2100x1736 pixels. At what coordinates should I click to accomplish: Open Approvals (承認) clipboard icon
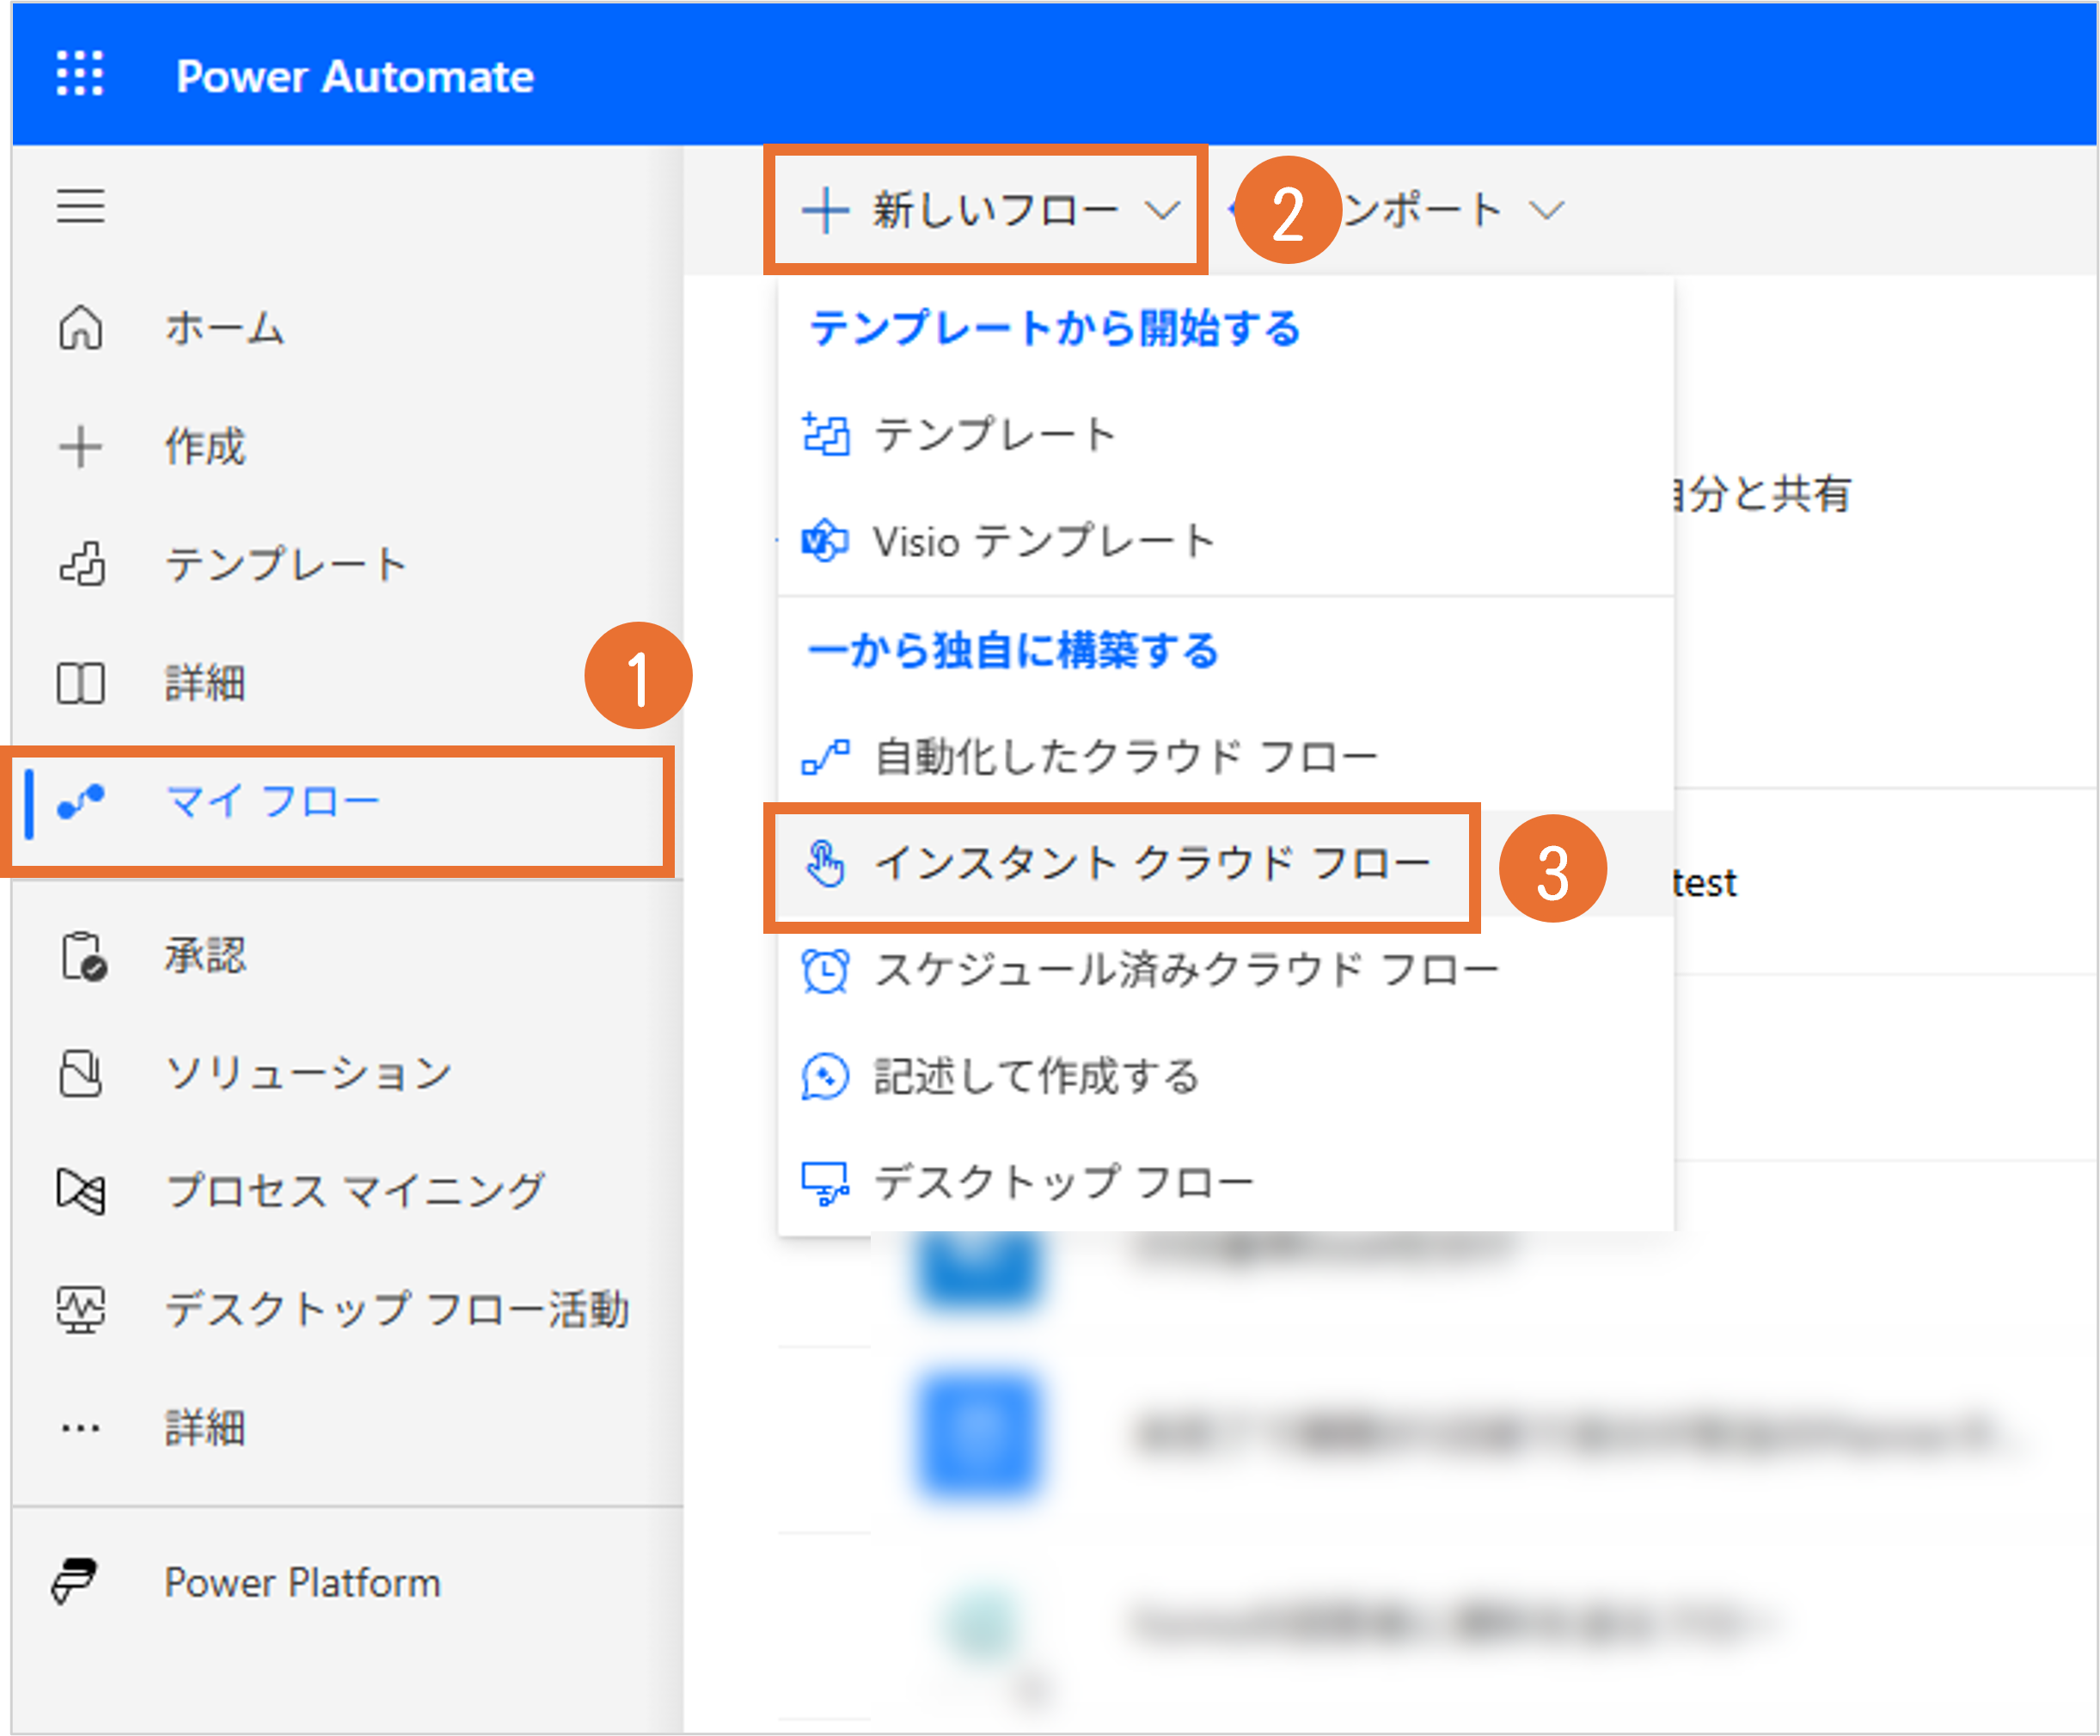tap(82, 957)
